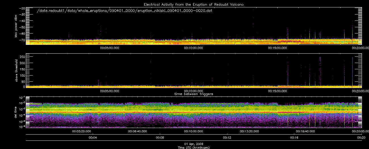Click the 10^-3 tick on del time axis
This screenshot has height=149, width=369.
(x=22, y=109)
